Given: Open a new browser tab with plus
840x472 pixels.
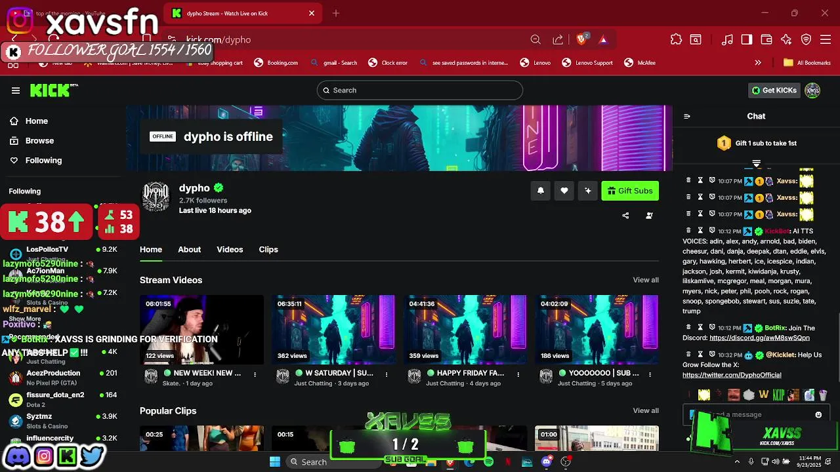Looking at the screenshot, I should pos(336,13).
